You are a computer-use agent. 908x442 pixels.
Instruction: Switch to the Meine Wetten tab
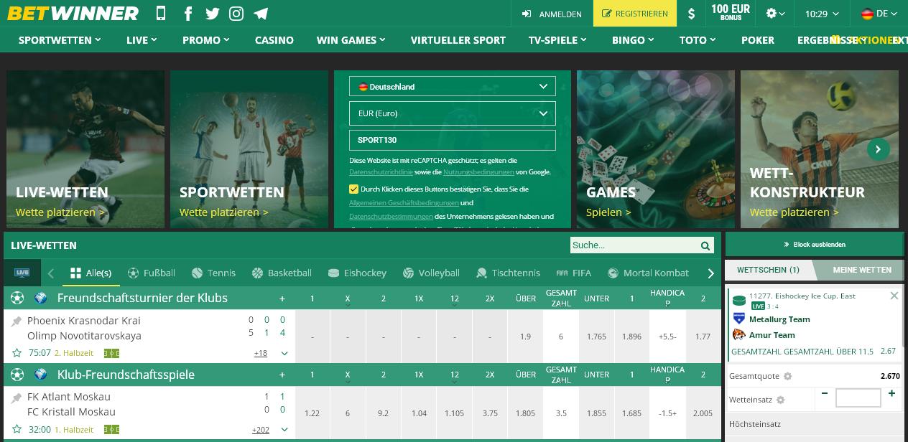[862, 270]
